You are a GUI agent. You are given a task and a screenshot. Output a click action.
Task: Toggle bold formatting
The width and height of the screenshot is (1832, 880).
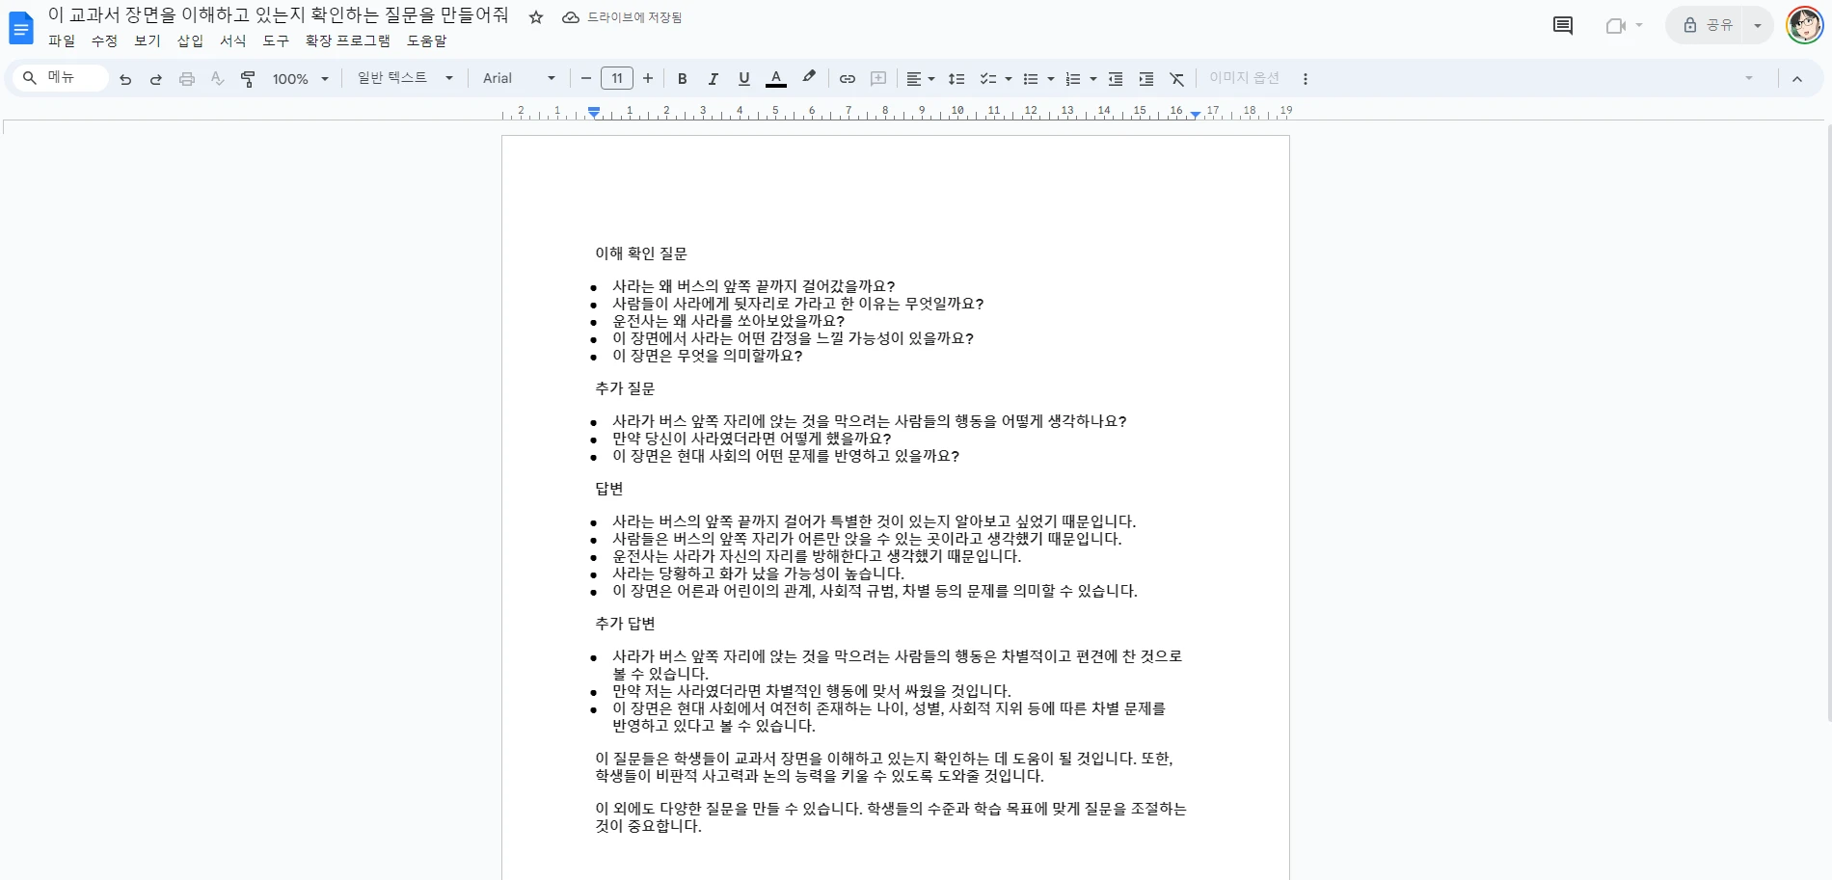tap(682, 79)
